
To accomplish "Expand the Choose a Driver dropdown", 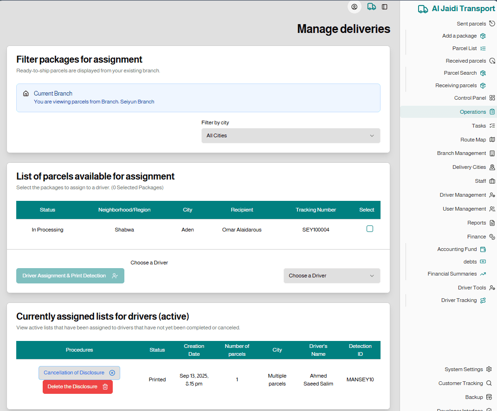I will click(332, 276).
